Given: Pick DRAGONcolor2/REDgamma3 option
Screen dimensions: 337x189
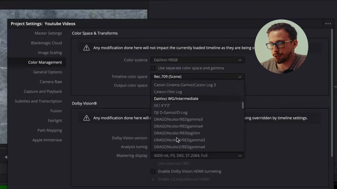Looking at the screenshot, I should coord(180,140).
